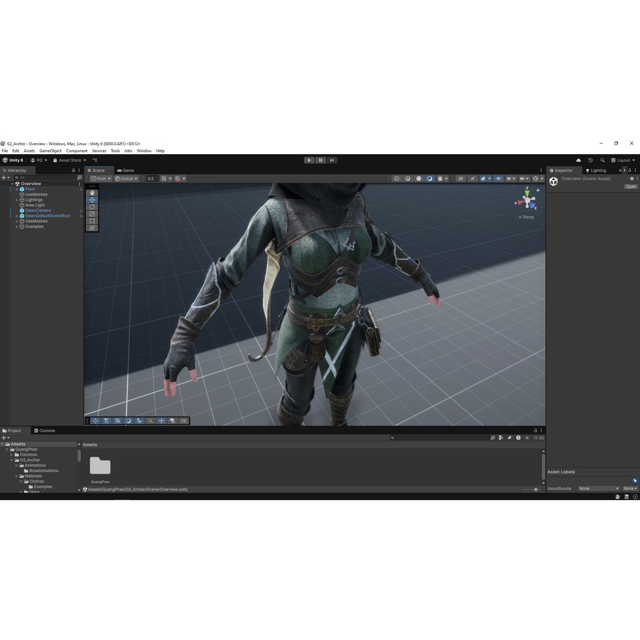Image resolution: width=640 pixels, height=640 pixels.
Task: Open Unity Cloud icon
Action: (578, 160)
